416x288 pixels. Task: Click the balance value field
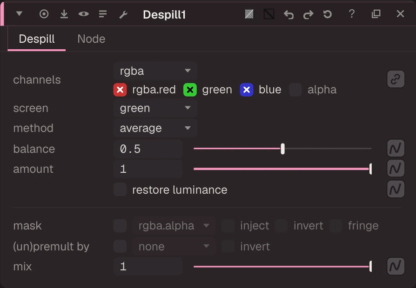click(x=148, y=149)
